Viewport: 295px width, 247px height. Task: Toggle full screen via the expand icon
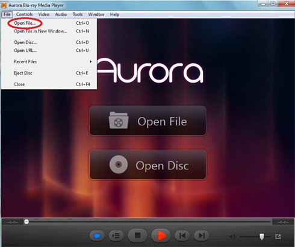278,237
